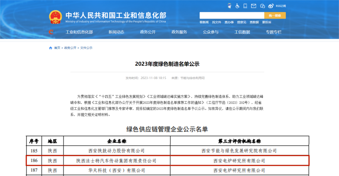Focus the site search input field
This screenshot has width=339, height=176.
point(232,15)
